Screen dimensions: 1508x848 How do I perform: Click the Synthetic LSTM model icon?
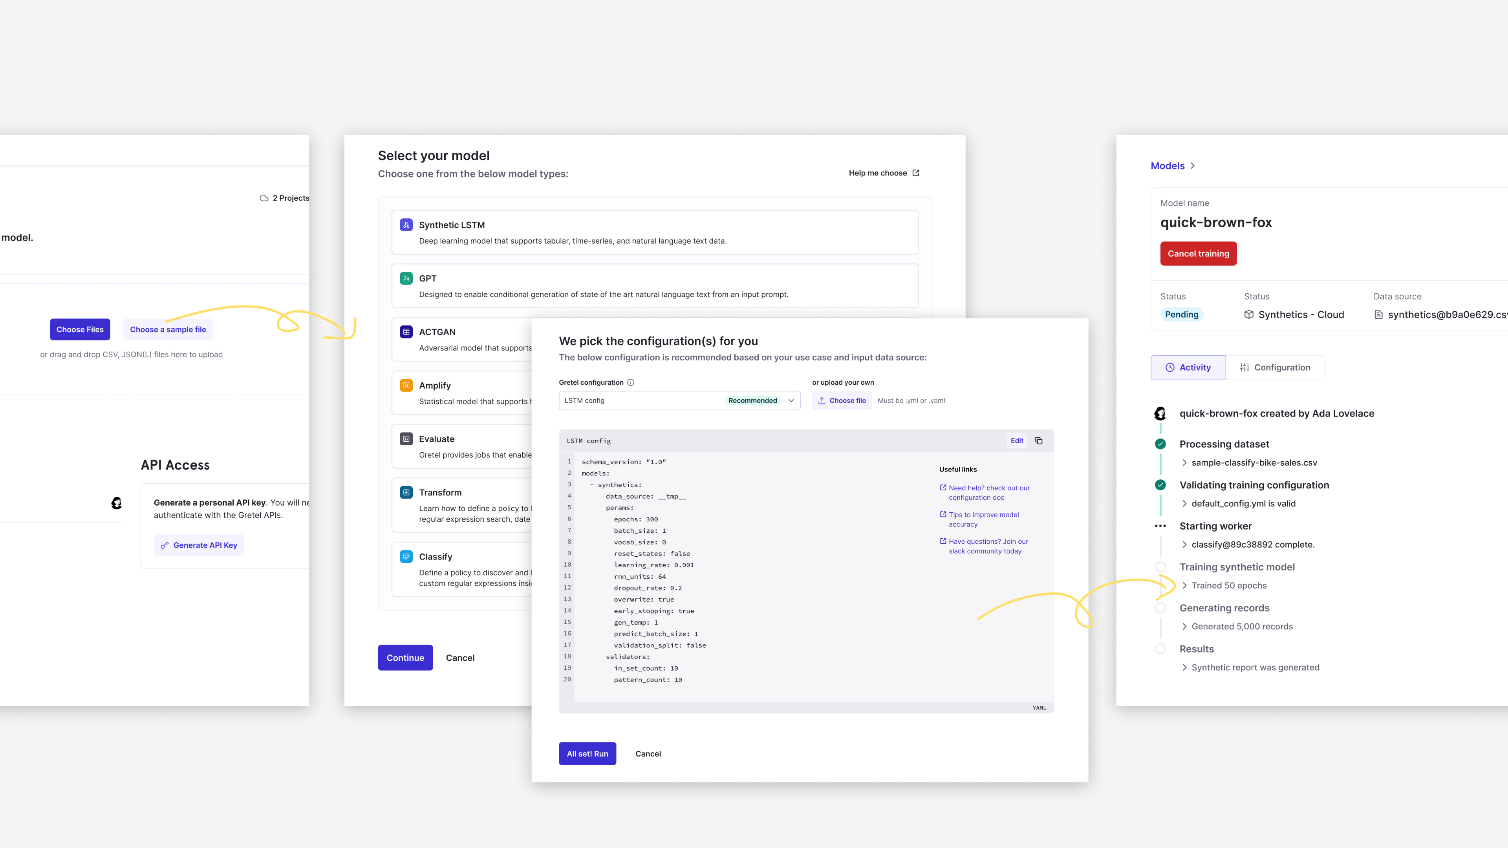pos(406,225)
